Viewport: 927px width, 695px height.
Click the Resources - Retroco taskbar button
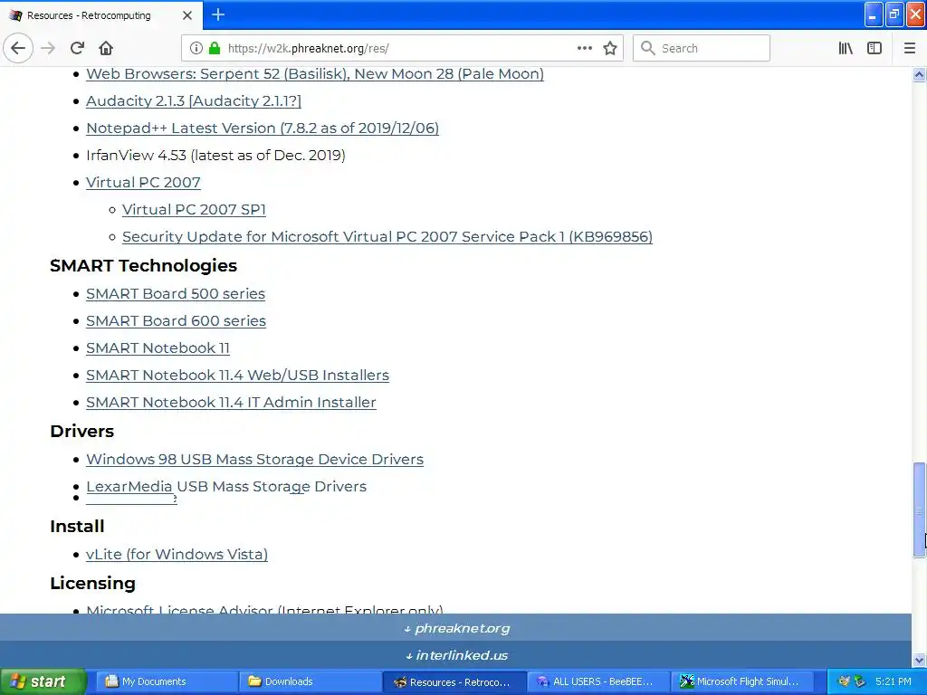pos(454,681)
